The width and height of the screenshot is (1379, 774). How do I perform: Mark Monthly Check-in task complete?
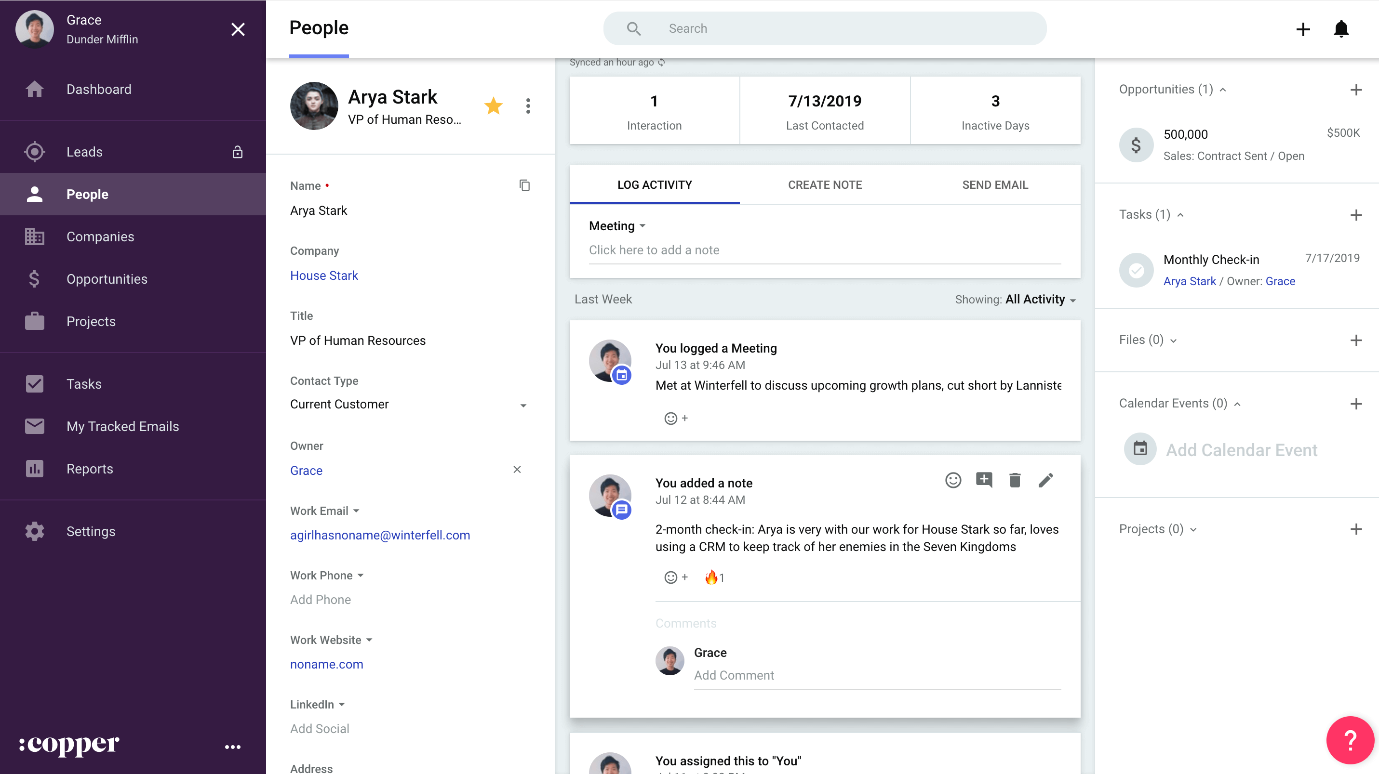pos(1136,270)
